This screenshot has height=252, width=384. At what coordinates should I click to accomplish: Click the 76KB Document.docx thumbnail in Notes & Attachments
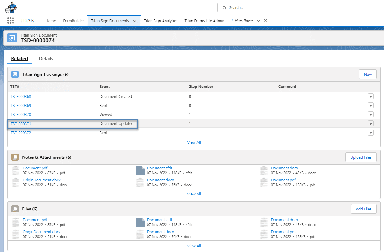[x=140, y=183]
